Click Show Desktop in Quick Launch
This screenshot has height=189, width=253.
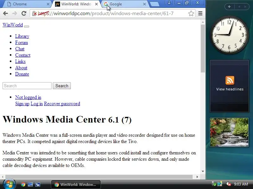click(30, 184)
